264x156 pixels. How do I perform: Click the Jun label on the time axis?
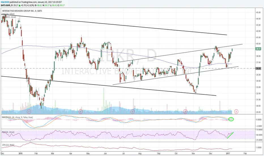point(105,153)
